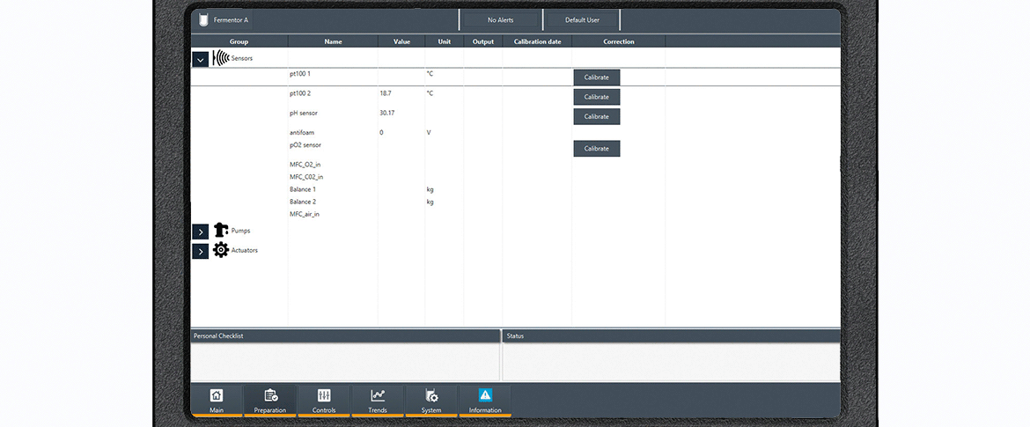Calibrate the pH sensor
The height and width of the screenshot is (427, 1030).
click(x=596, y=116)
